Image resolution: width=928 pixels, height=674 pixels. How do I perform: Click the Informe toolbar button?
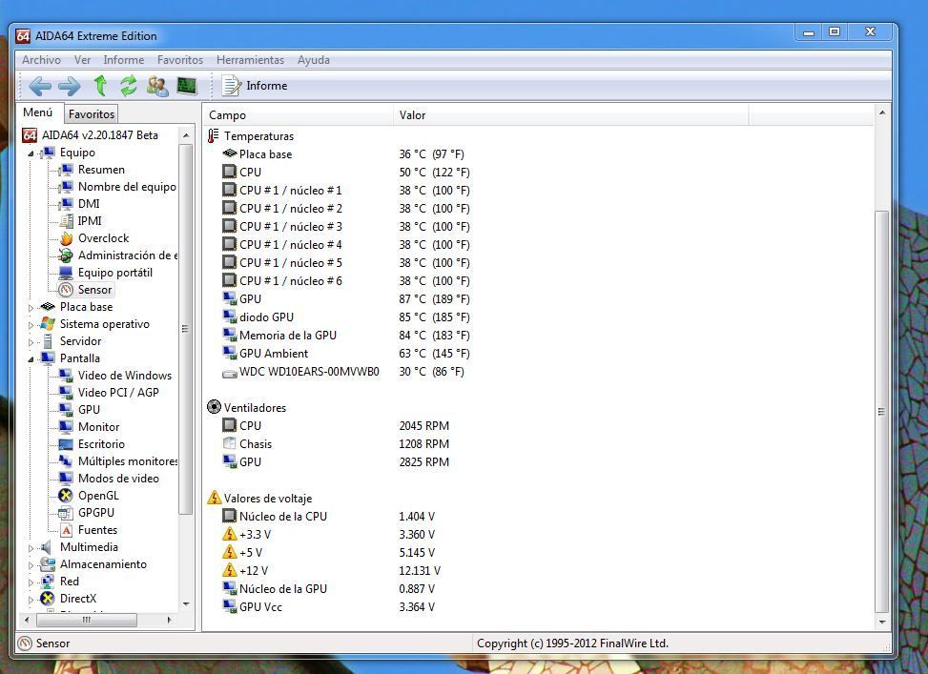tap(255, 86)
